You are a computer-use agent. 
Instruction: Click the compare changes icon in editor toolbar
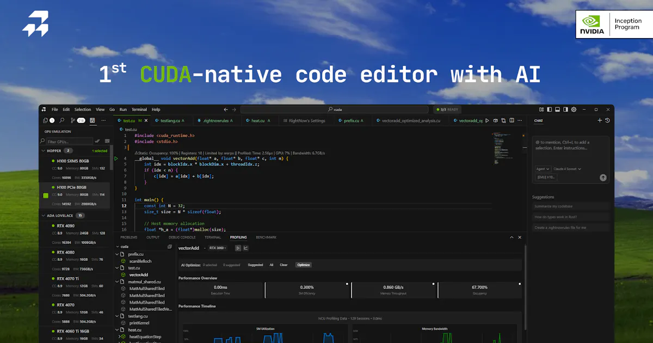503,120
